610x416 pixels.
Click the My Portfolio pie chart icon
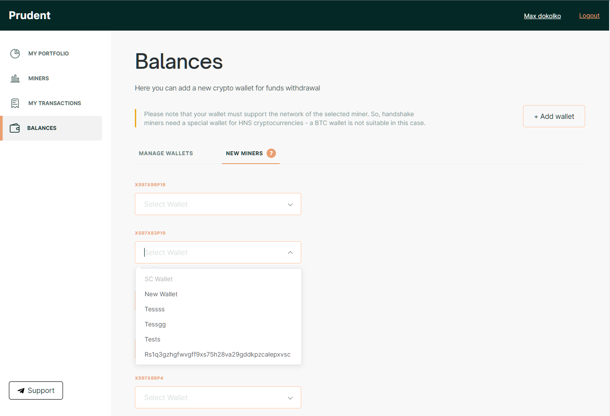[x=15, y=54]
